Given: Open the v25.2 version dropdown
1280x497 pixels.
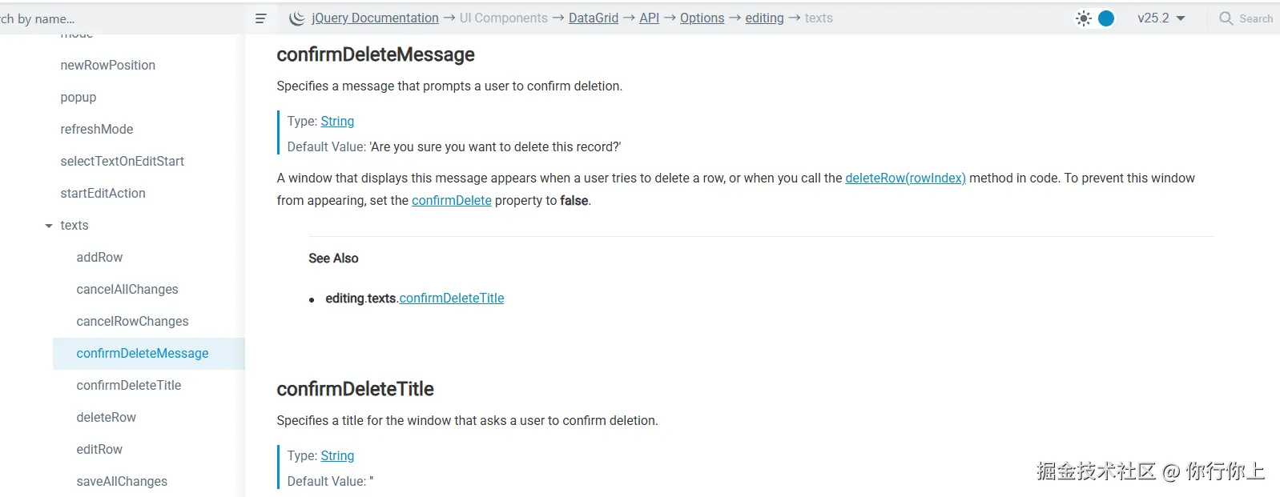Looking at the screenshot, I should (x=1161, y=18).
